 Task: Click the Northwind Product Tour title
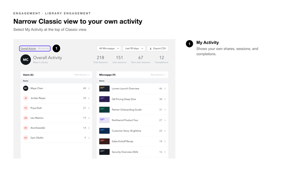(x=125, y=120)
